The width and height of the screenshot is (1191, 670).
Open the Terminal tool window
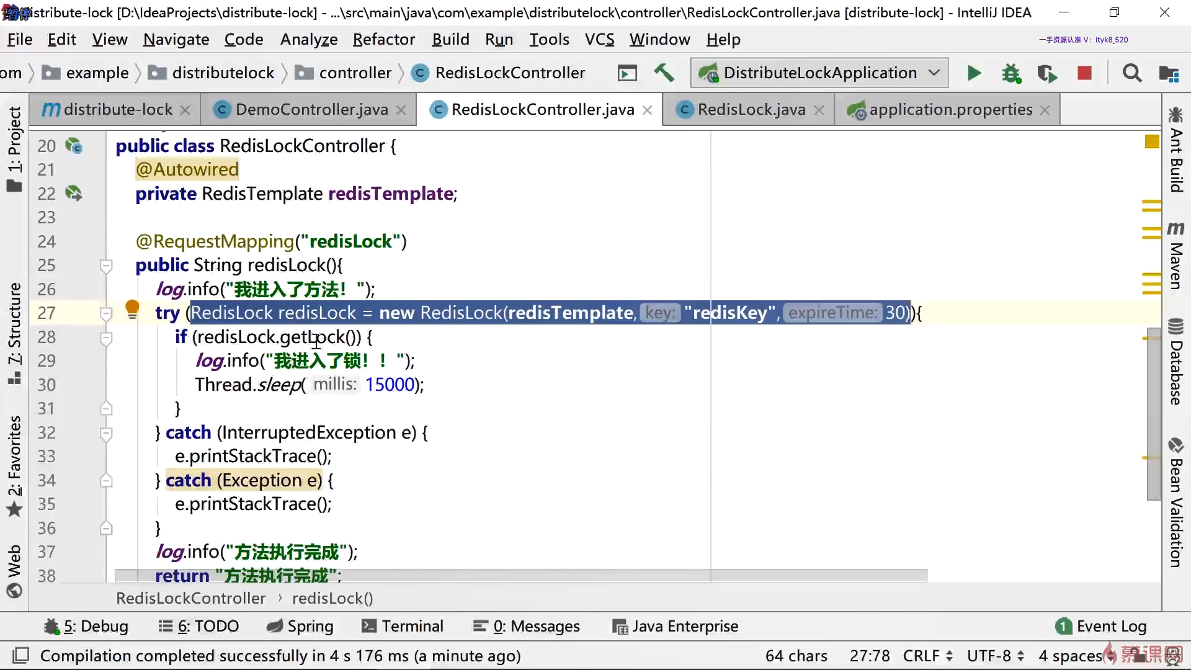click(403, 627)
